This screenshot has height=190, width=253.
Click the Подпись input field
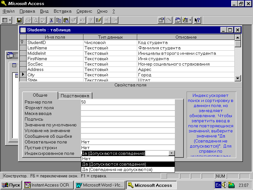[128, 119]
